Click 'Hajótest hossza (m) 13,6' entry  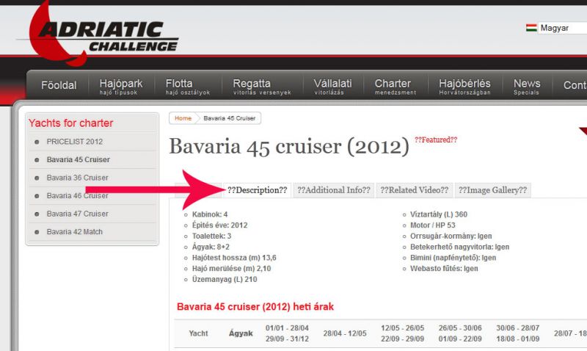[x=234, y=258]
